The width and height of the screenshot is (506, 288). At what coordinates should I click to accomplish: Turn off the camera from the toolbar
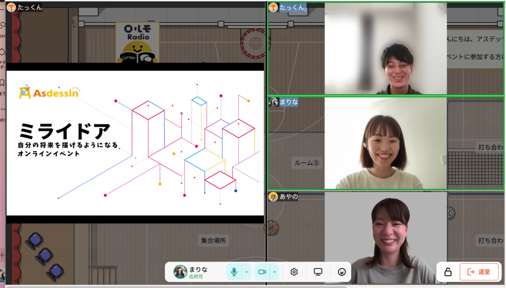click(x=262, y=272)
